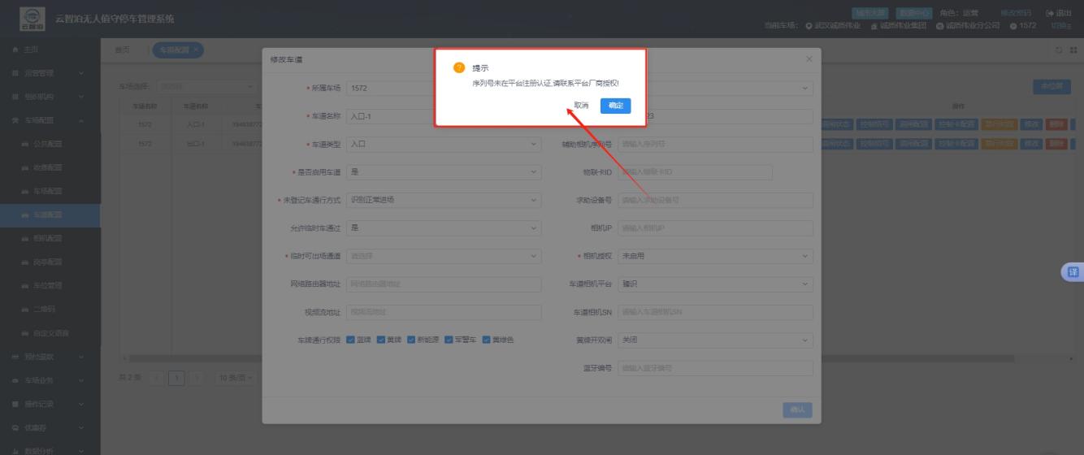Close the 修改车道 dialog with X
The width and height of the screenshot is (1084, 455).
point(809,60)
